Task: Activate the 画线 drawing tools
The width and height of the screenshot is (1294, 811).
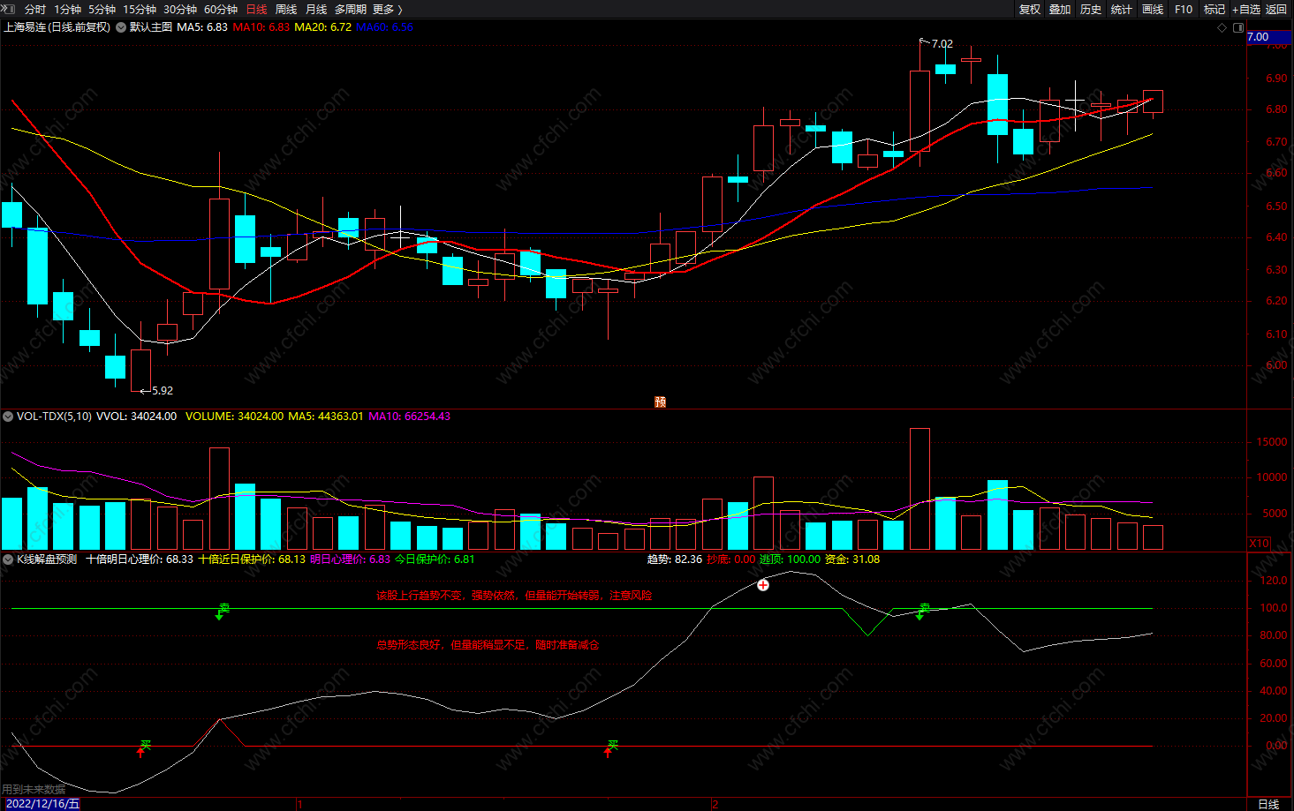Action: (1153, 9)
